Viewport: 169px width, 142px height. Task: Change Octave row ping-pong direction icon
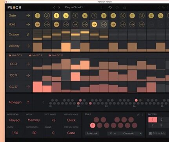pos(28,34)
